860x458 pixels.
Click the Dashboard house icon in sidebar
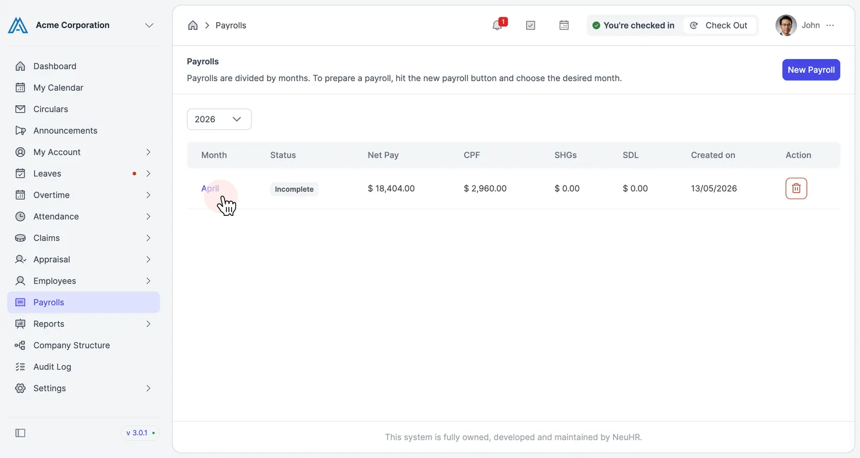pyautogui.click(x=20, y=66)
